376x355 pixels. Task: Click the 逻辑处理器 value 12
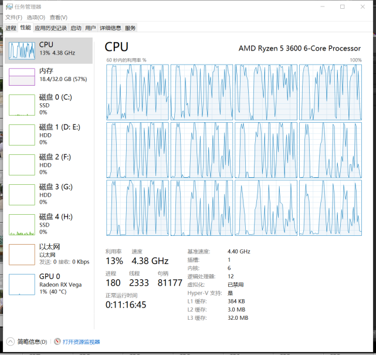click(x=231, y=276)
